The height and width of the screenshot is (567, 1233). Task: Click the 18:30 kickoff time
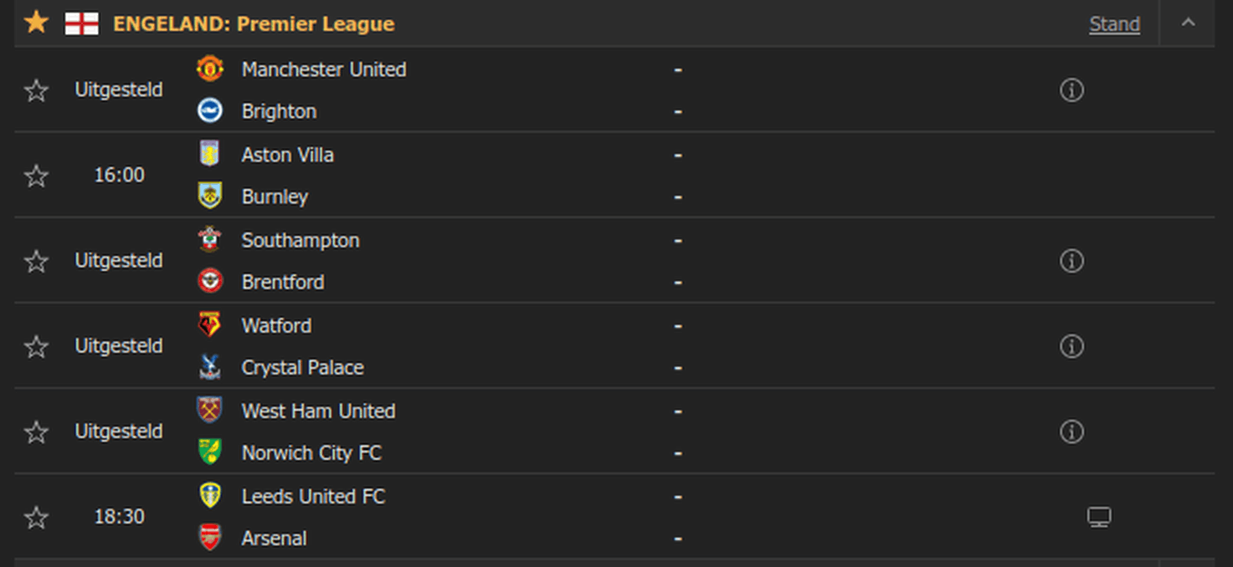tap(119, 517)
